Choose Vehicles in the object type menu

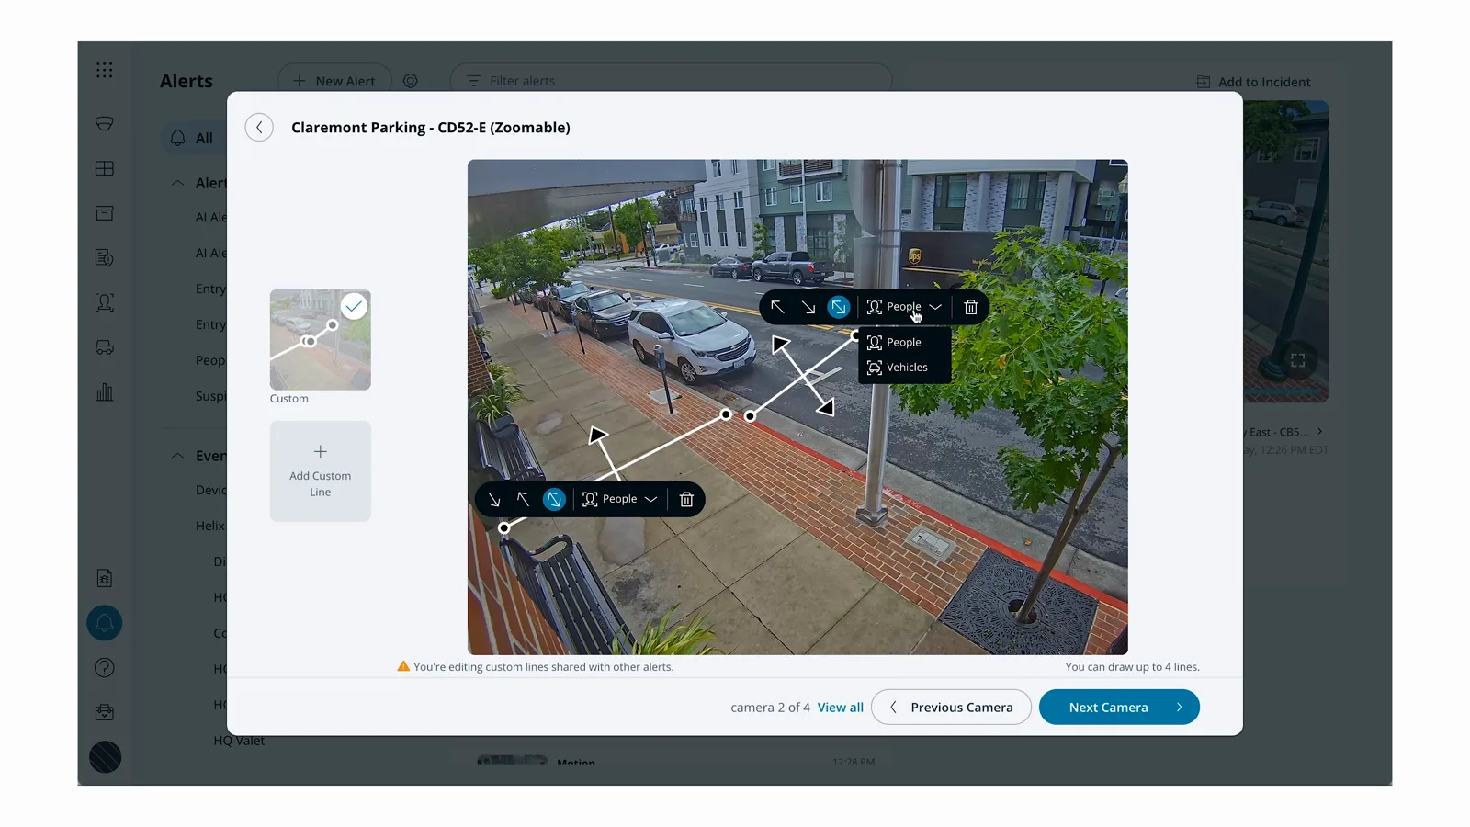(904, 368)
